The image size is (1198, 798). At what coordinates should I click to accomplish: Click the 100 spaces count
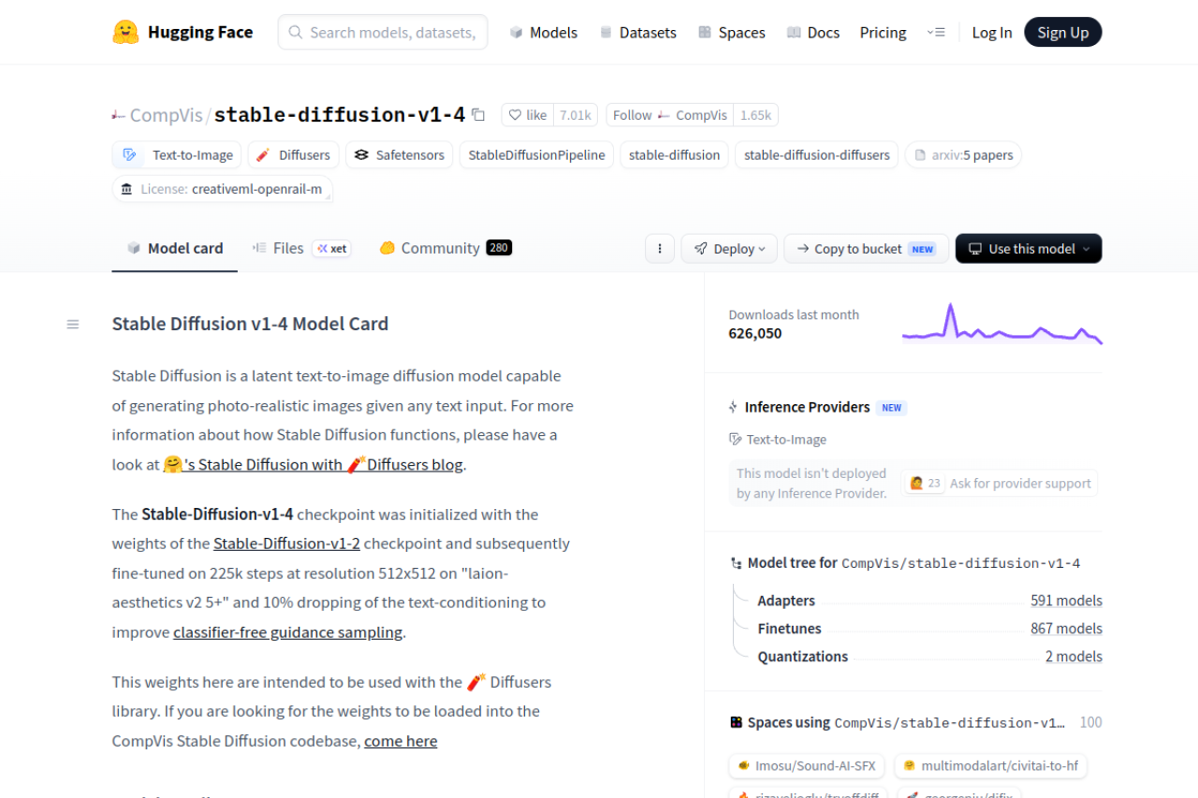1090,722
